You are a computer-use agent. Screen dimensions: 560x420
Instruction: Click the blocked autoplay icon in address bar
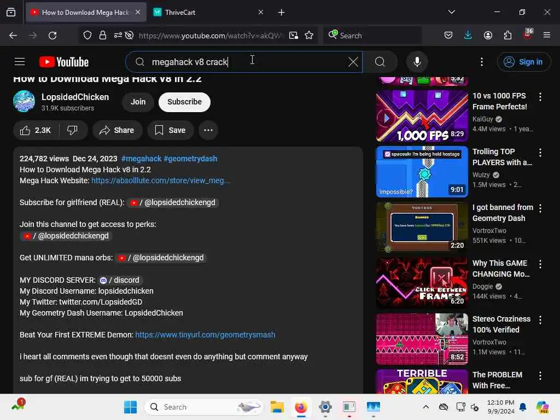[130, 36]
